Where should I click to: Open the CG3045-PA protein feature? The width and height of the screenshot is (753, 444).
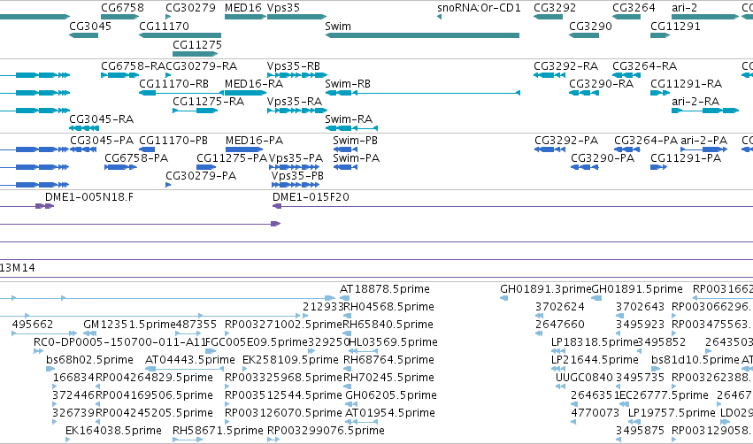point(83,149)
